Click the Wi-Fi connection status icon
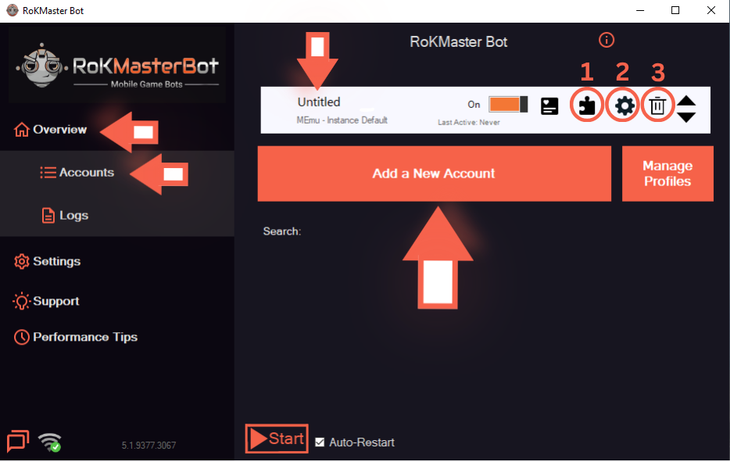730x462 pixels. coord(49,442)
